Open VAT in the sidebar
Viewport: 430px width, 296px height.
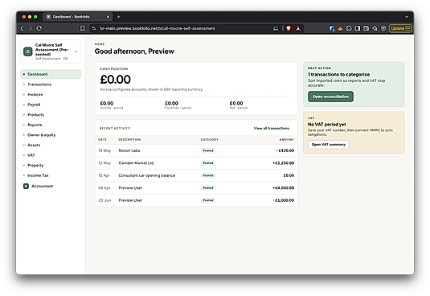(x=51, y=155)
